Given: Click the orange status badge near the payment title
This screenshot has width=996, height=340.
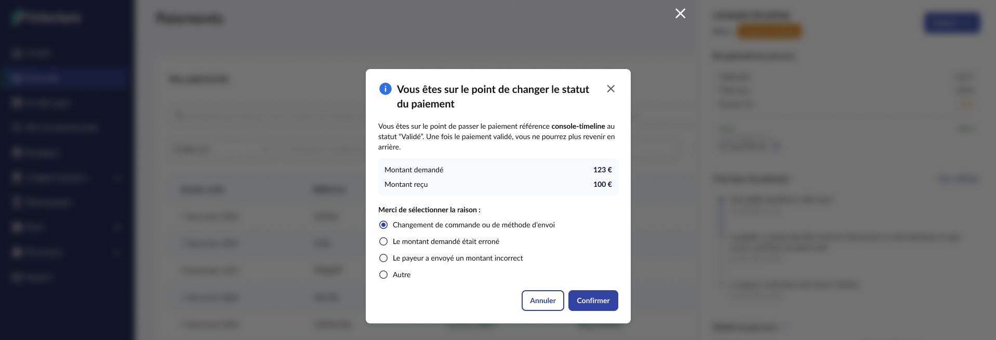Looking at the screenshot, I should 769,31.
